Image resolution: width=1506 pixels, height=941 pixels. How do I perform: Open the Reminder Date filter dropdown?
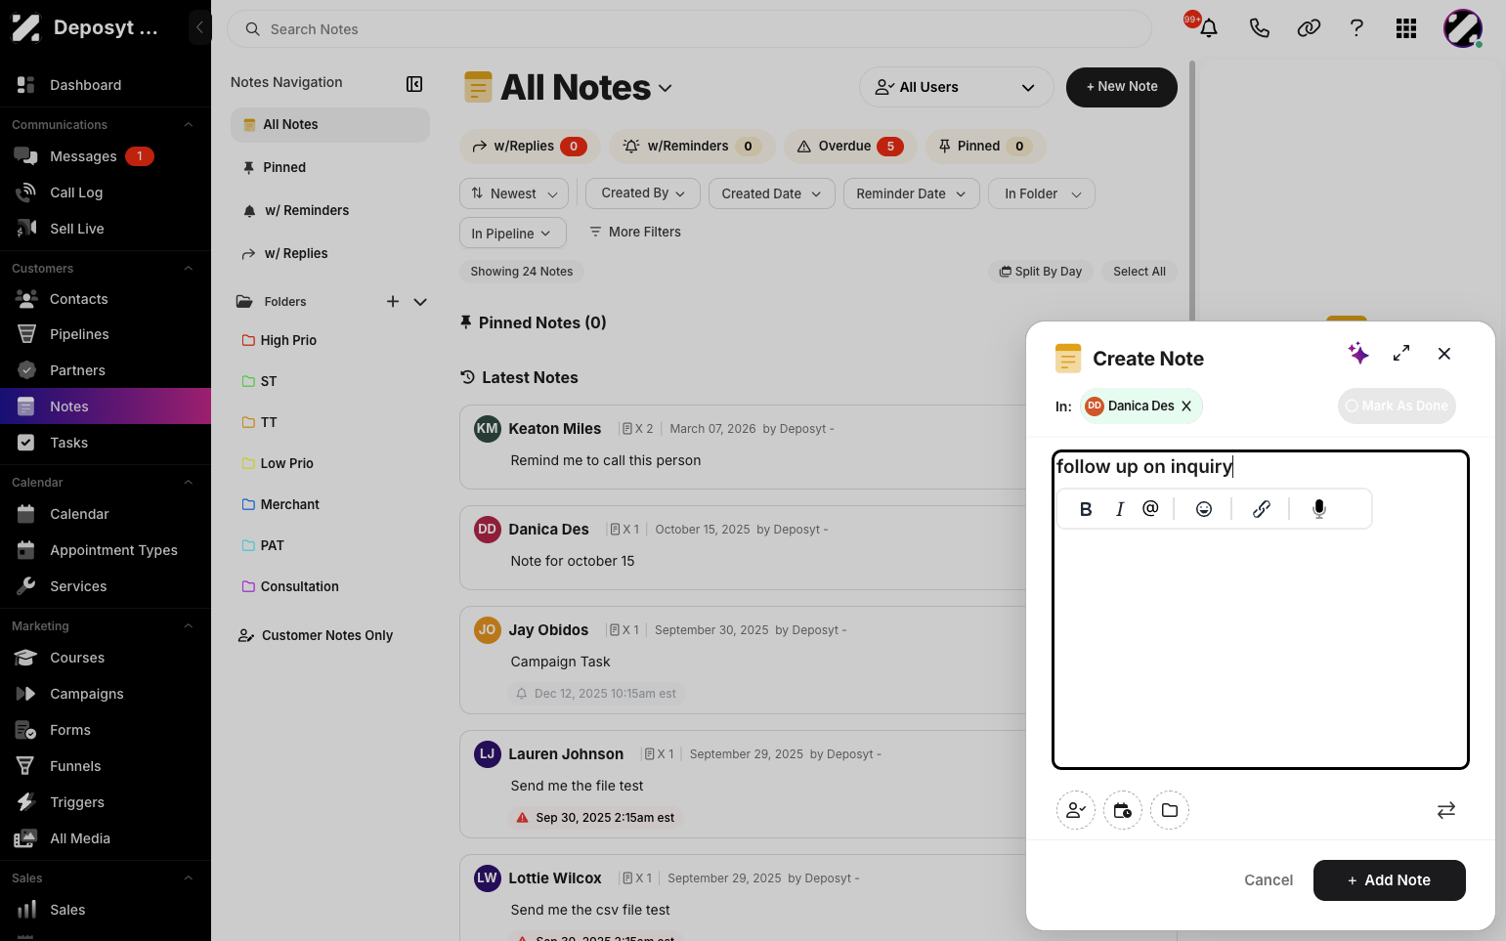(912, 193)
